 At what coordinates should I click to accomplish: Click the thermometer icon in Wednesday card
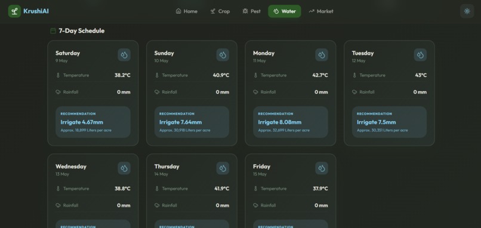(58, 189)
